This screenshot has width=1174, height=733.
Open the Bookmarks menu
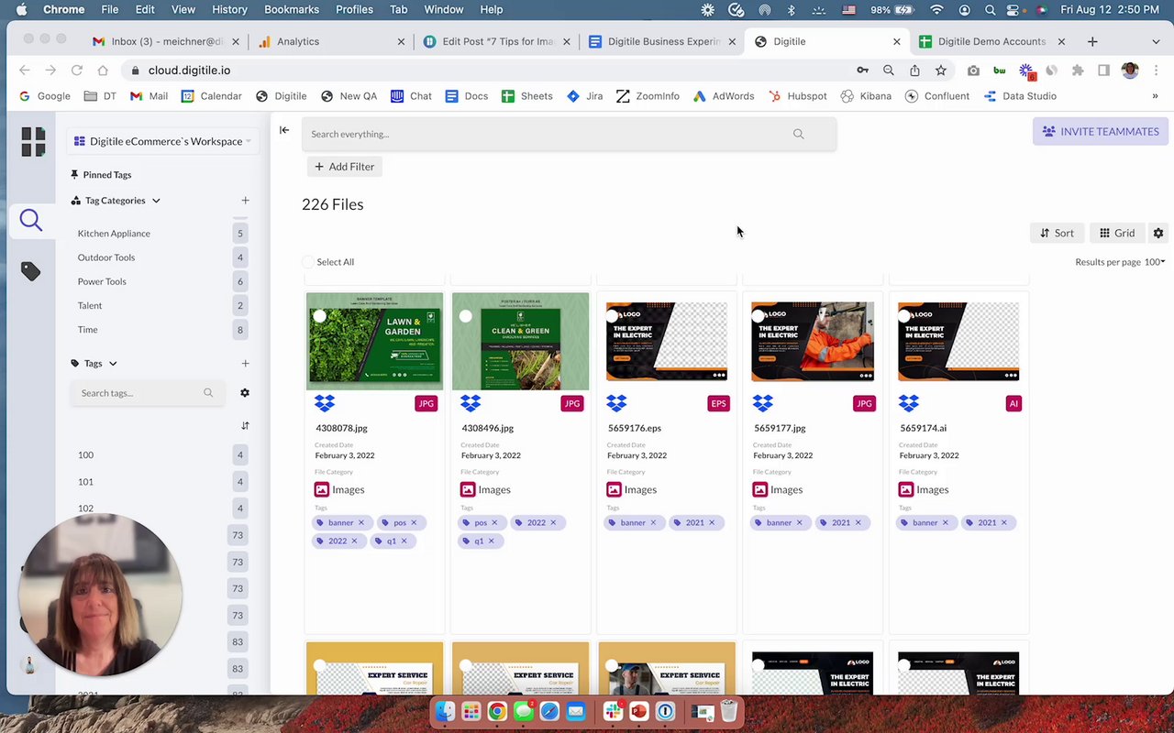[x=292, y=9]
